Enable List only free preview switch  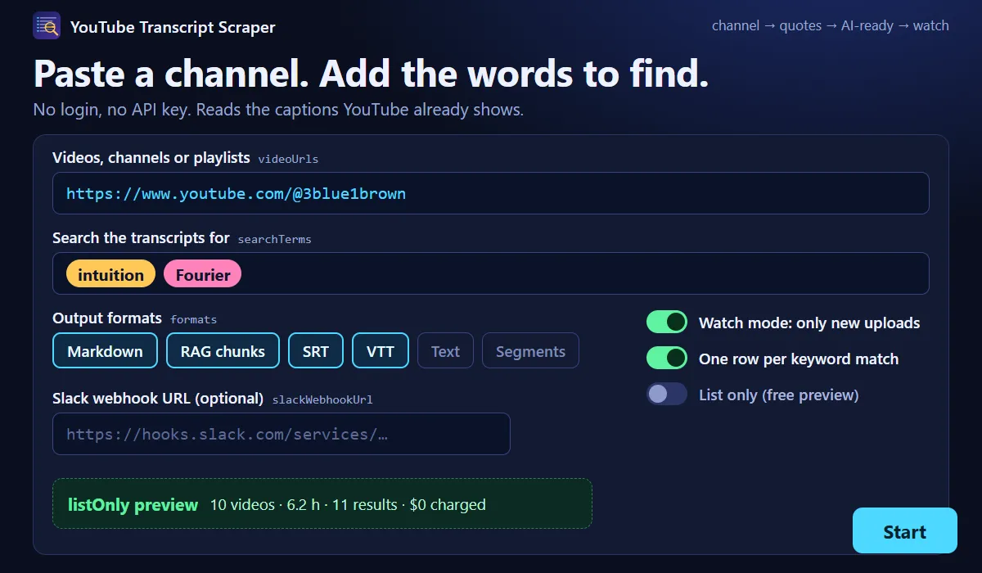click(x=667, y=395)
